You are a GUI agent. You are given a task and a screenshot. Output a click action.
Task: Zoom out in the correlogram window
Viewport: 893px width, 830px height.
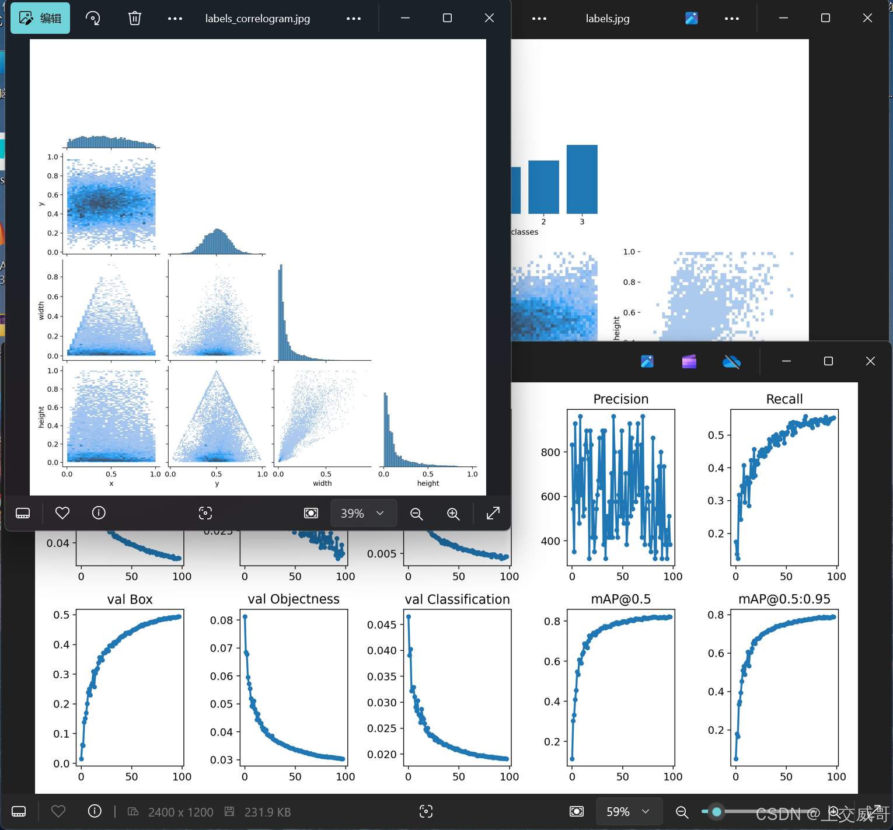(417, 514)
